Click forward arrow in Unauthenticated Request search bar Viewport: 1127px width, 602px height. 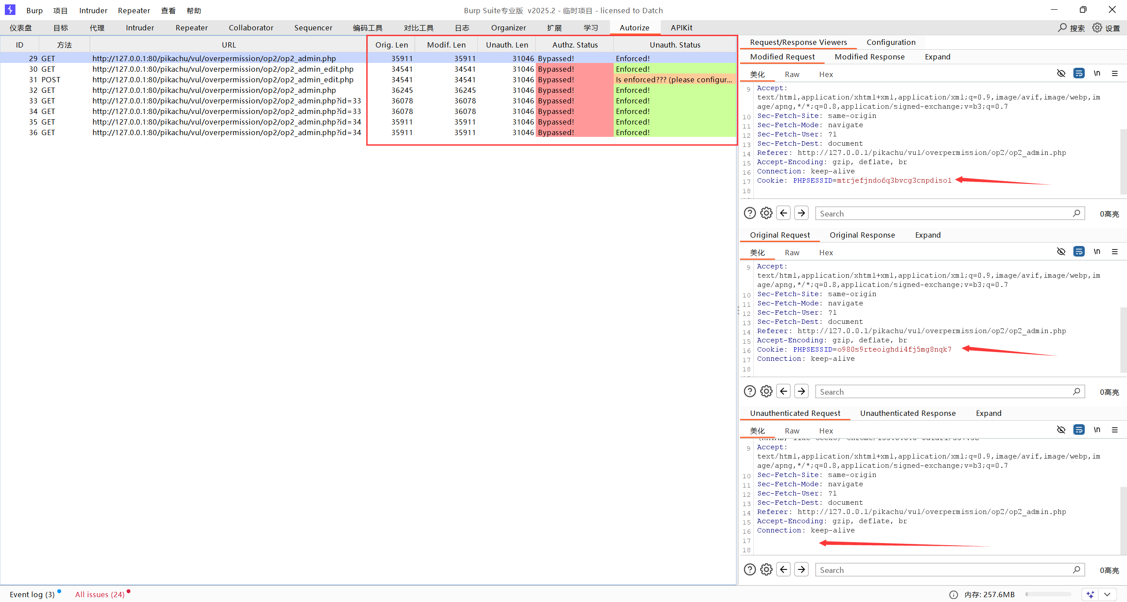802,570
